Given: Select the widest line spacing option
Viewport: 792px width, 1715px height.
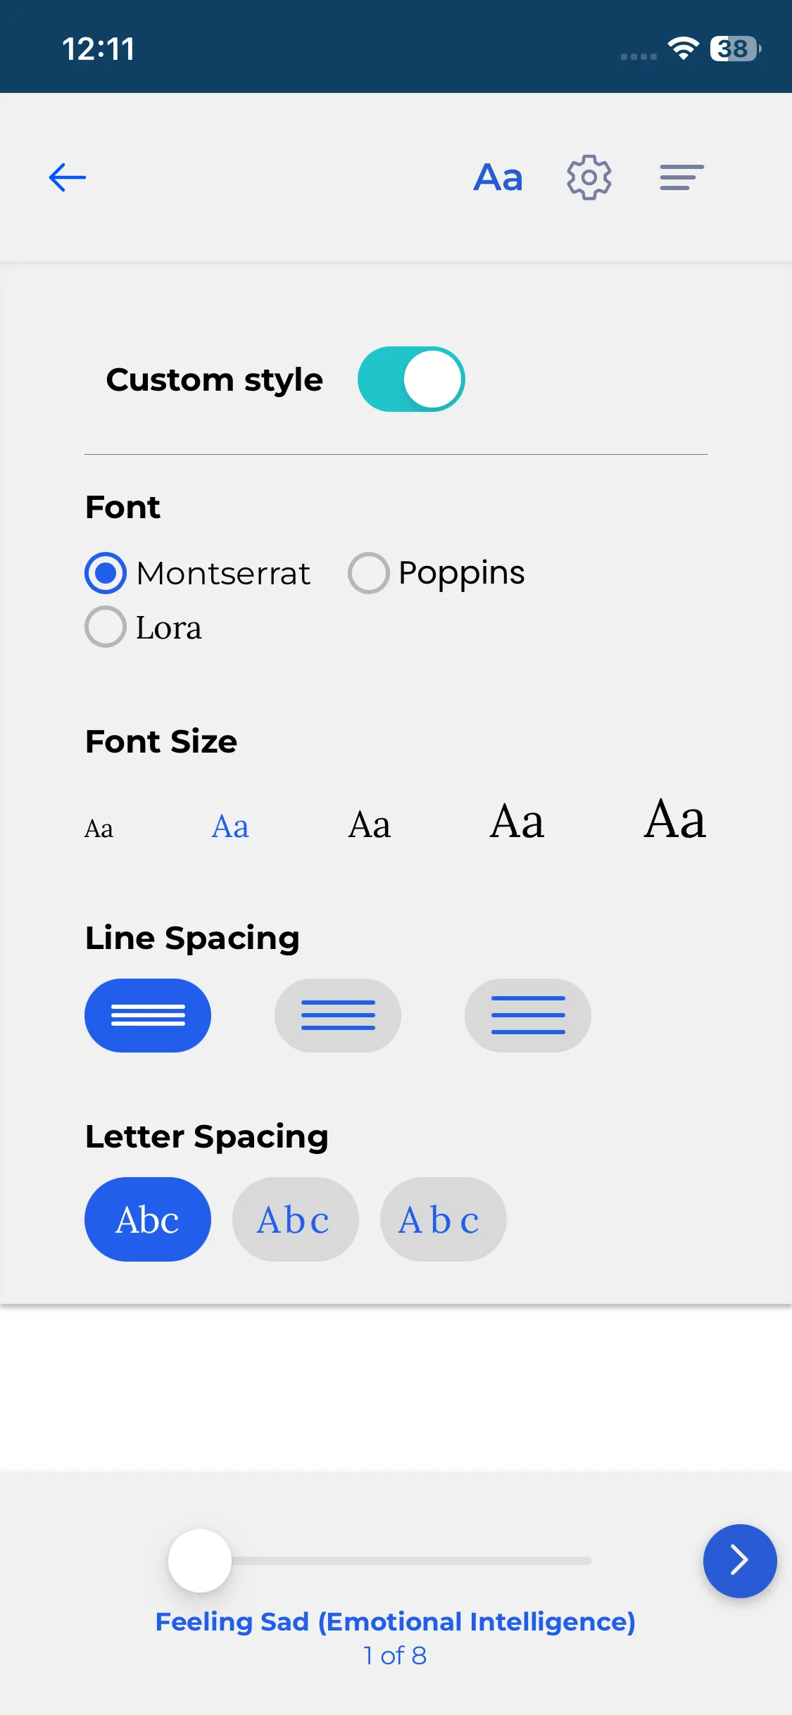Looking at the screenshot, I should [x=528, y=1015].
